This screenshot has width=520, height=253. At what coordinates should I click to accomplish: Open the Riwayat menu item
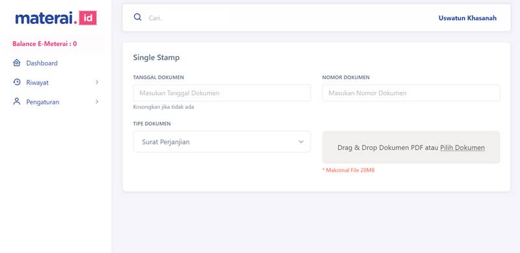[56, 82]
